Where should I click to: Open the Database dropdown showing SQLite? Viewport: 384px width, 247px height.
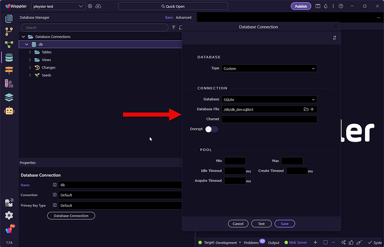coord(269,99)
